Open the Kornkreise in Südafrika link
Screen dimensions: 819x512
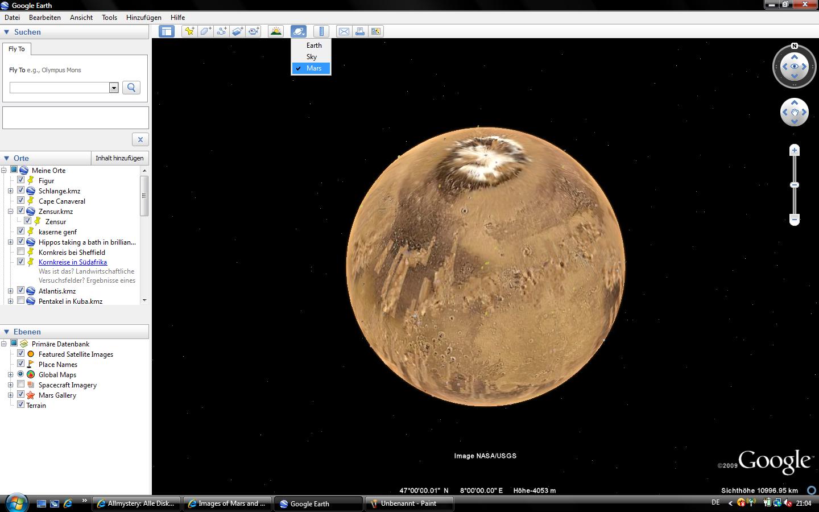pos(73,262)
